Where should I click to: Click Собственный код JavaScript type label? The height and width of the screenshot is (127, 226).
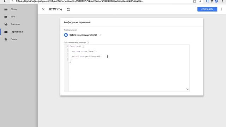point(83,35)
